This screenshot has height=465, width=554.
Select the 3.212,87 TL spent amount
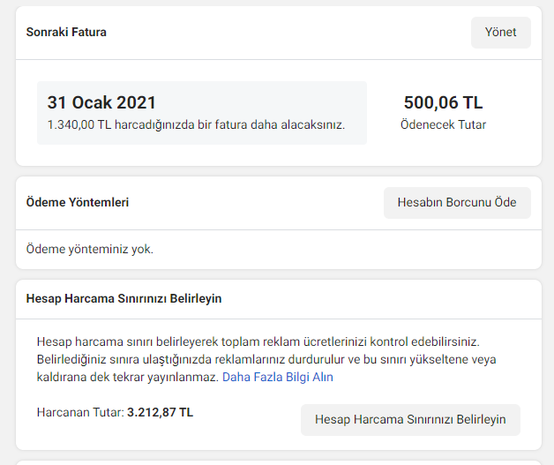pos(160,412)
